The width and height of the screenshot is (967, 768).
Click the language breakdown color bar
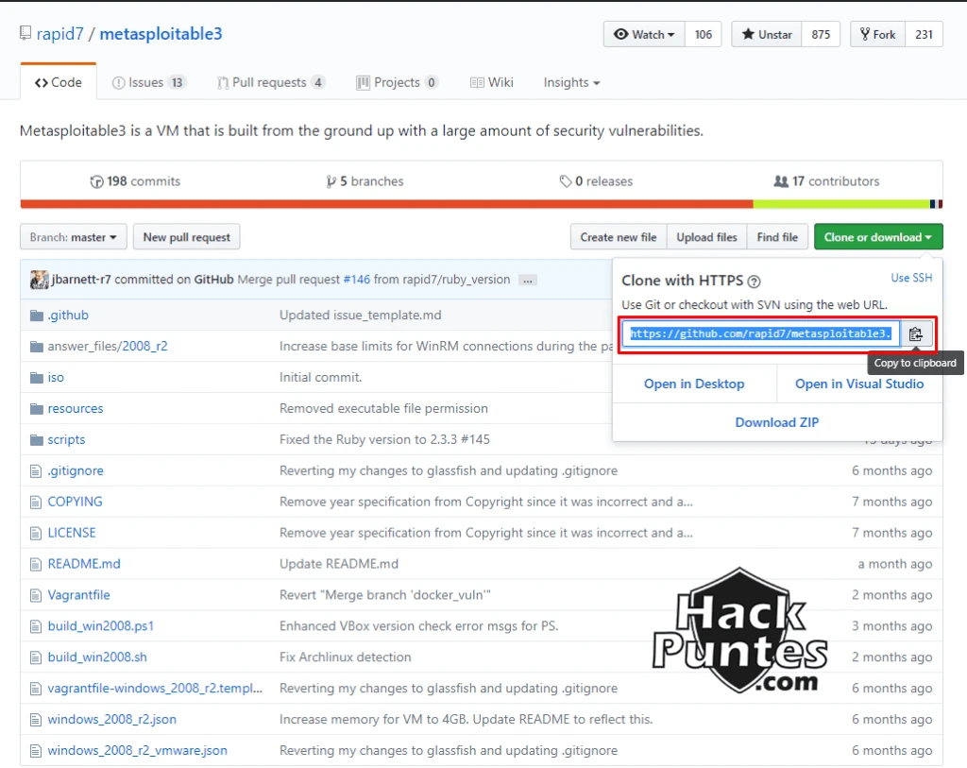481,204
